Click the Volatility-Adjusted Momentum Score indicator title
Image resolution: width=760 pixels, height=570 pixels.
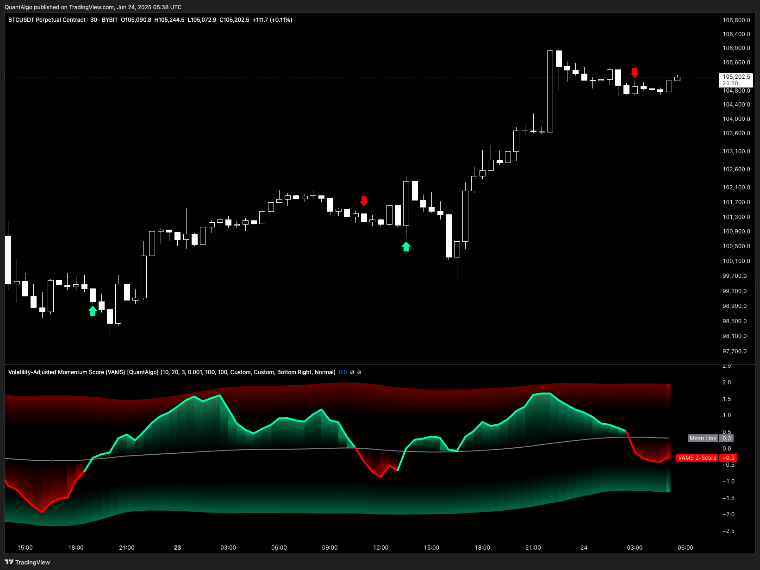172,372
